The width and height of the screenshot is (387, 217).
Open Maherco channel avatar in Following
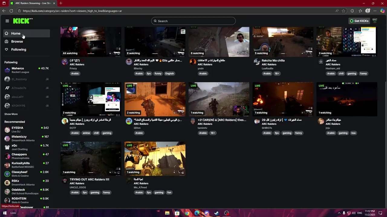click(7, 70)
